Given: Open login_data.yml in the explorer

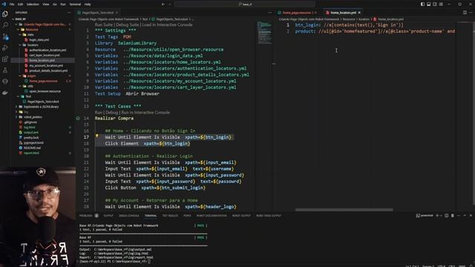Looking at the screenshot, I should click(x=39, y=39).
